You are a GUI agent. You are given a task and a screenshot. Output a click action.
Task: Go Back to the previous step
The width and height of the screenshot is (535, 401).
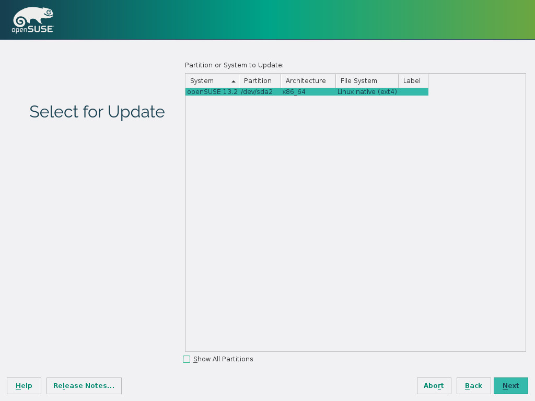tap(473, 386)
